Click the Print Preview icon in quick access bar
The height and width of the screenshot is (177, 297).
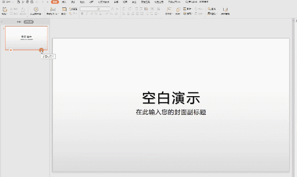pyautogui.click(x=32, y=2)
